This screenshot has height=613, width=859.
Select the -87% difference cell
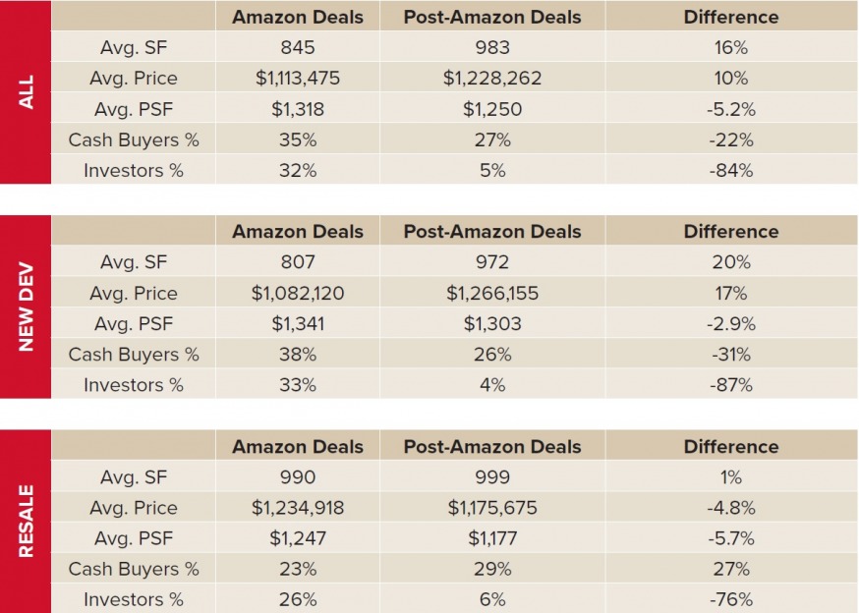click(730, 385)
